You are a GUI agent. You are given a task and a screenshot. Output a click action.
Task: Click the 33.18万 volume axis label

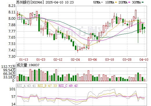coord(9,77)
